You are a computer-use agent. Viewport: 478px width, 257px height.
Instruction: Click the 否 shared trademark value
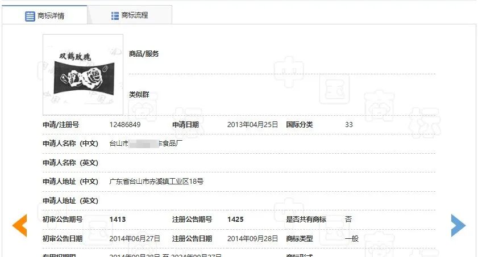[348, 220]
